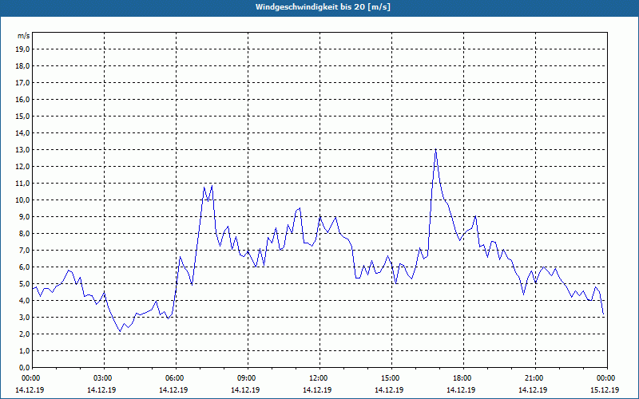639x399 pixels.
Task: Pick the 9,0 y-axis label
Action: (x=24, y=216)
